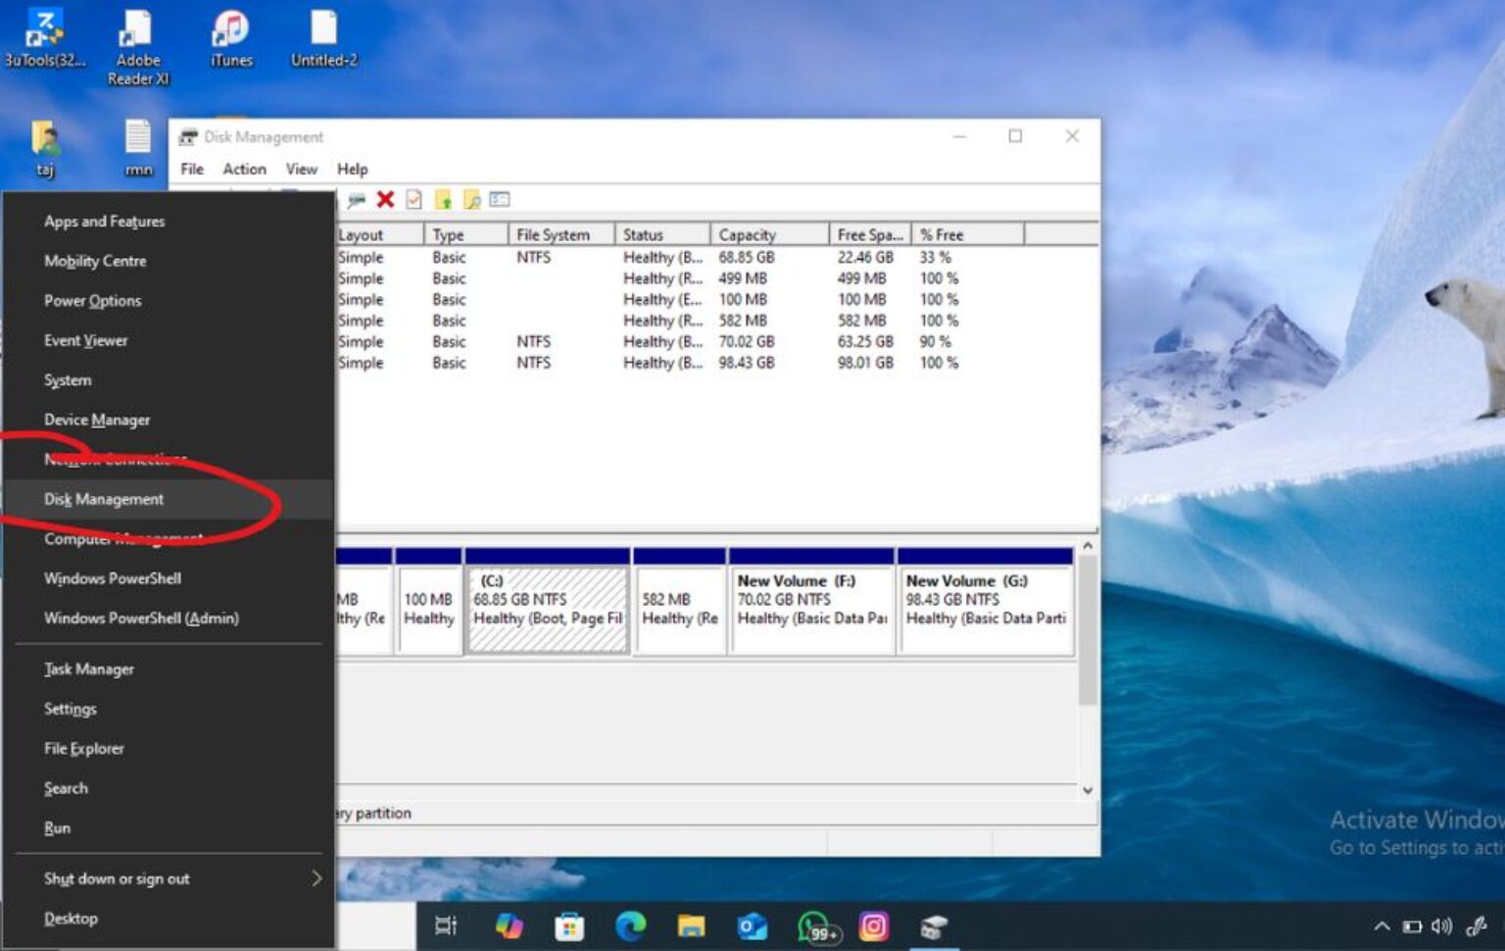Open the Action menu
This screenshot has height=951, width=1505.
(x=244, y=169)
